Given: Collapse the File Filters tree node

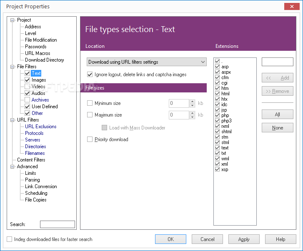Looking at the screenshot, I should tap(13, 67).
